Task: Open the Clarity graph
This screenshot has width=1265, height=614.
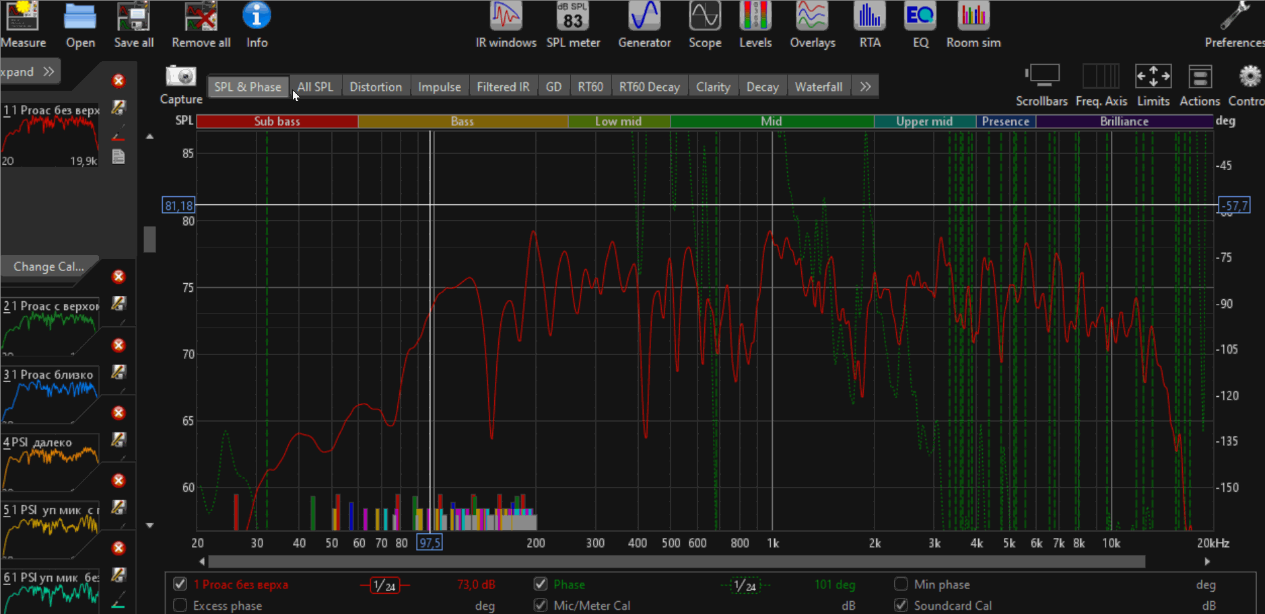Action: (x=713, y=87)
